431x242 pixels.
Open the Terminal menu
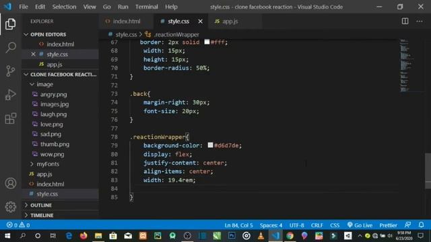(147, 7)
